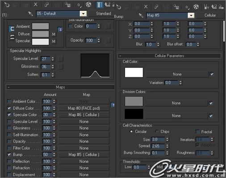Click Put to Library icon in the 05 - Default panel toolbar

point(67,5)
